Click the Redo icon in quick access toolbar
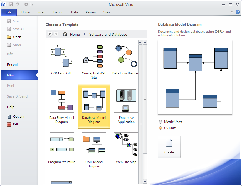 [26, 4]
